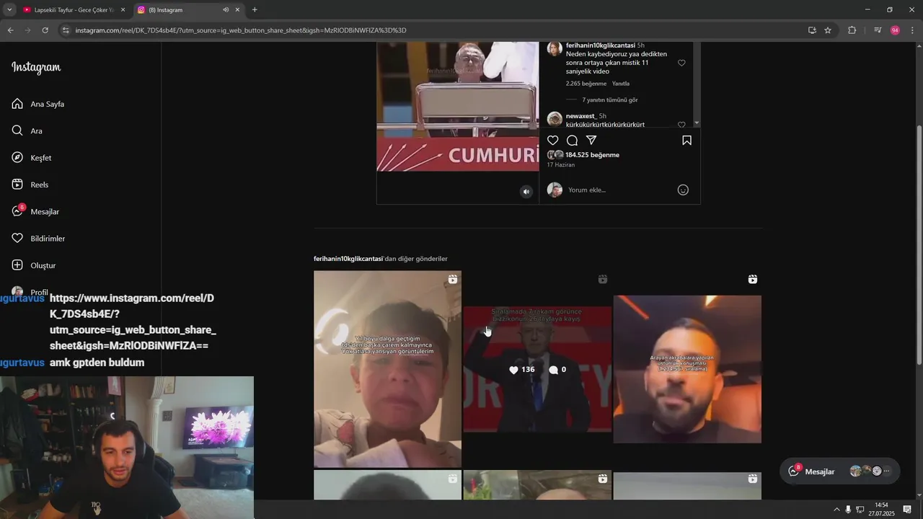Click the taskbar microphone icon
This screenshot has width=923, height=519.
pos(848,510)
